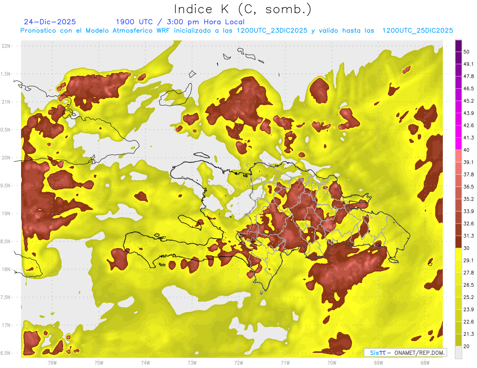Click the '68W' longitude label

[425, 363]
